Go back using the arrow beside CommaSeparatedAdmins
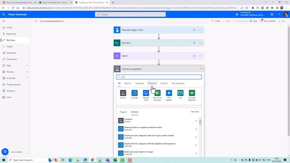 pos(36,21)
